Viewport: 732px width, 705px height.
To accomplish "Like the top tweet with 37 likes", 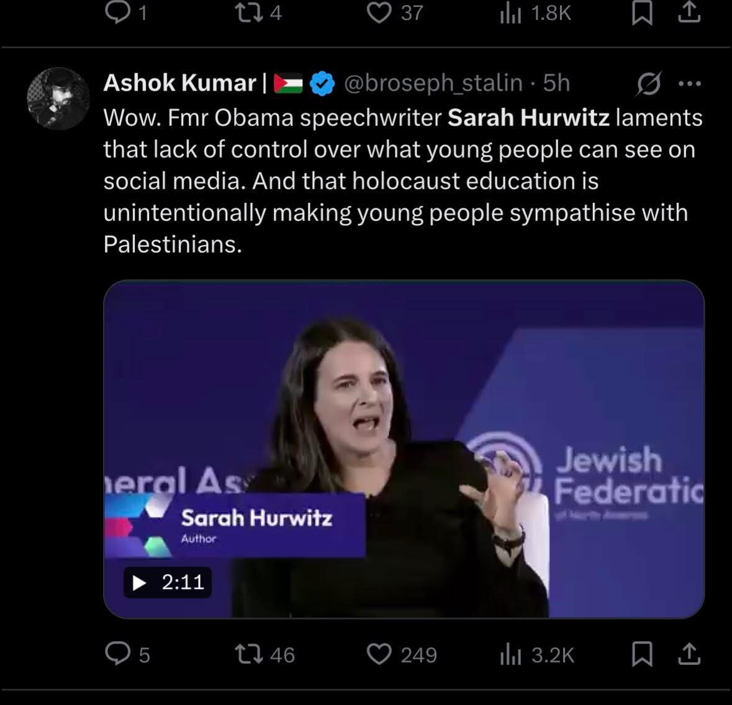I will tap(380, 12).
